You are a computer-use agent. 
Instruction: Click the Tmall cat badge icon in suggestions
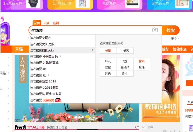coord(58,100)
